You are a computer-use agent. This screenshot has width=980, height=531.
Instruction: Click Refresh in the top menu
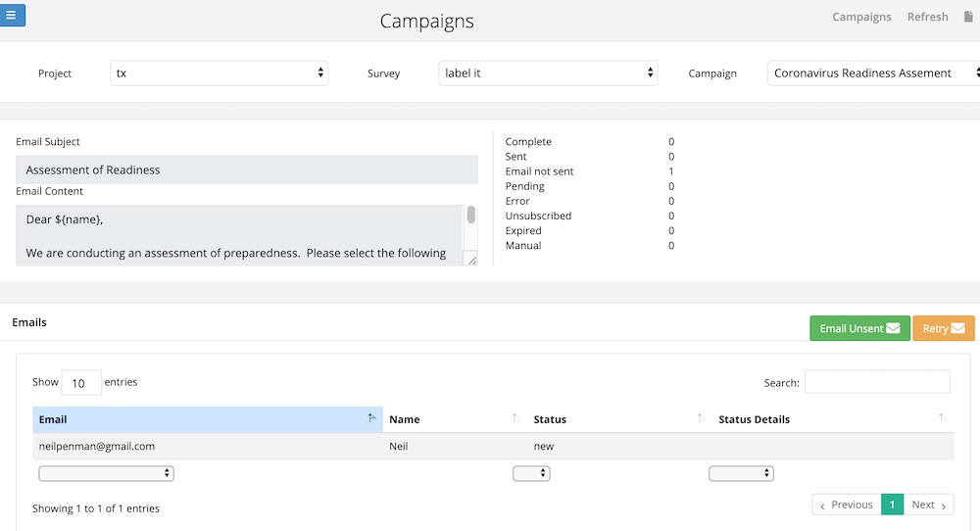[927, 17]
